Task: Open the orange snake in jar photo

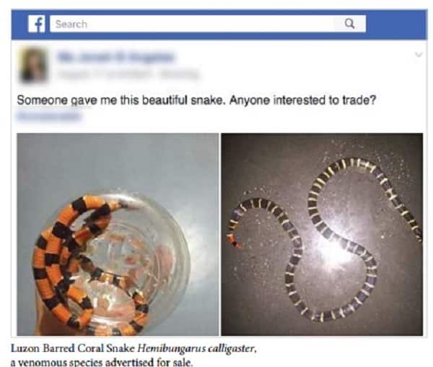Action: pos(118,234)
